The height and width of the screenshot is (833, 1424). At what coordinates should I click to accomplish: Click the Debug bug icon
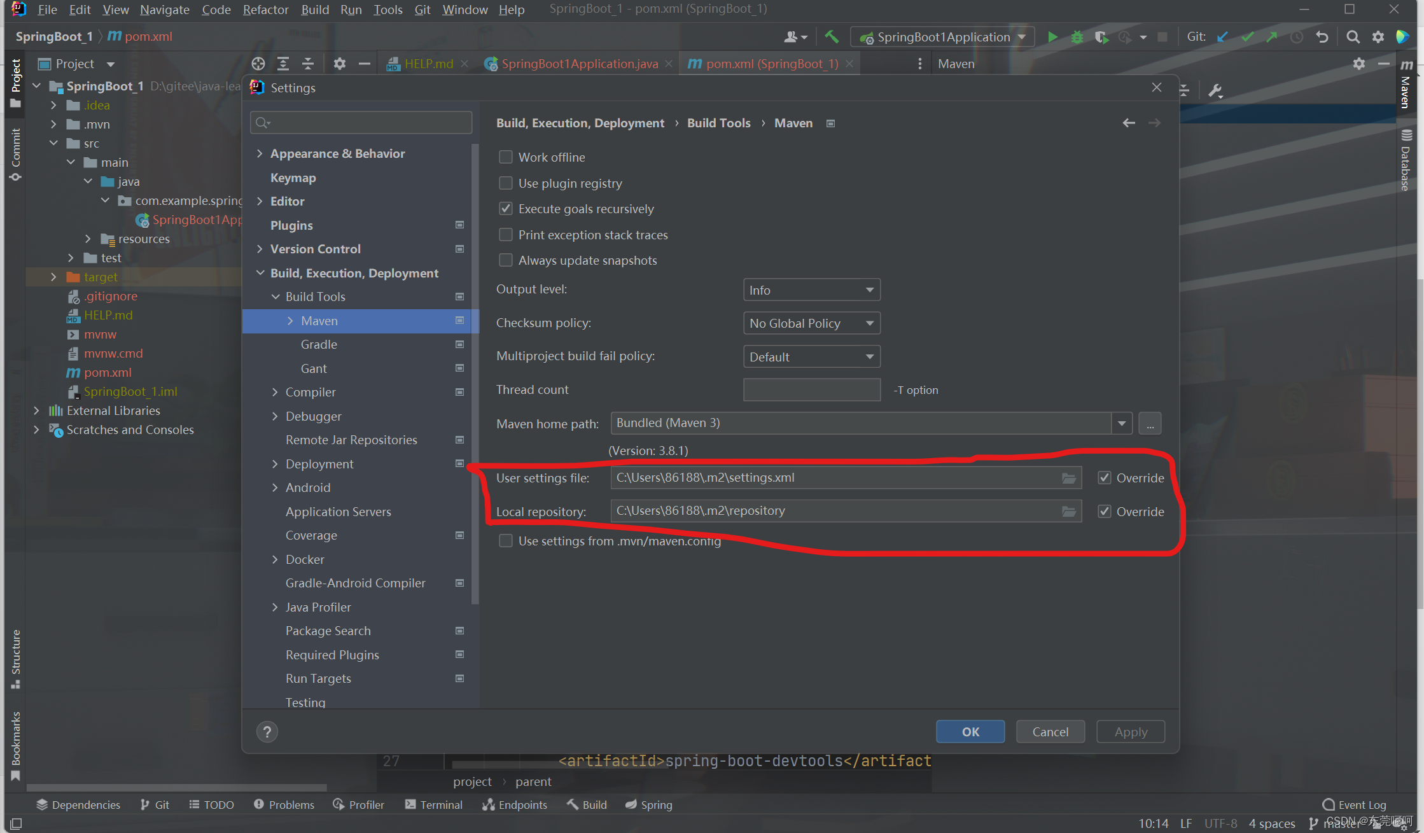point(1077,37)
